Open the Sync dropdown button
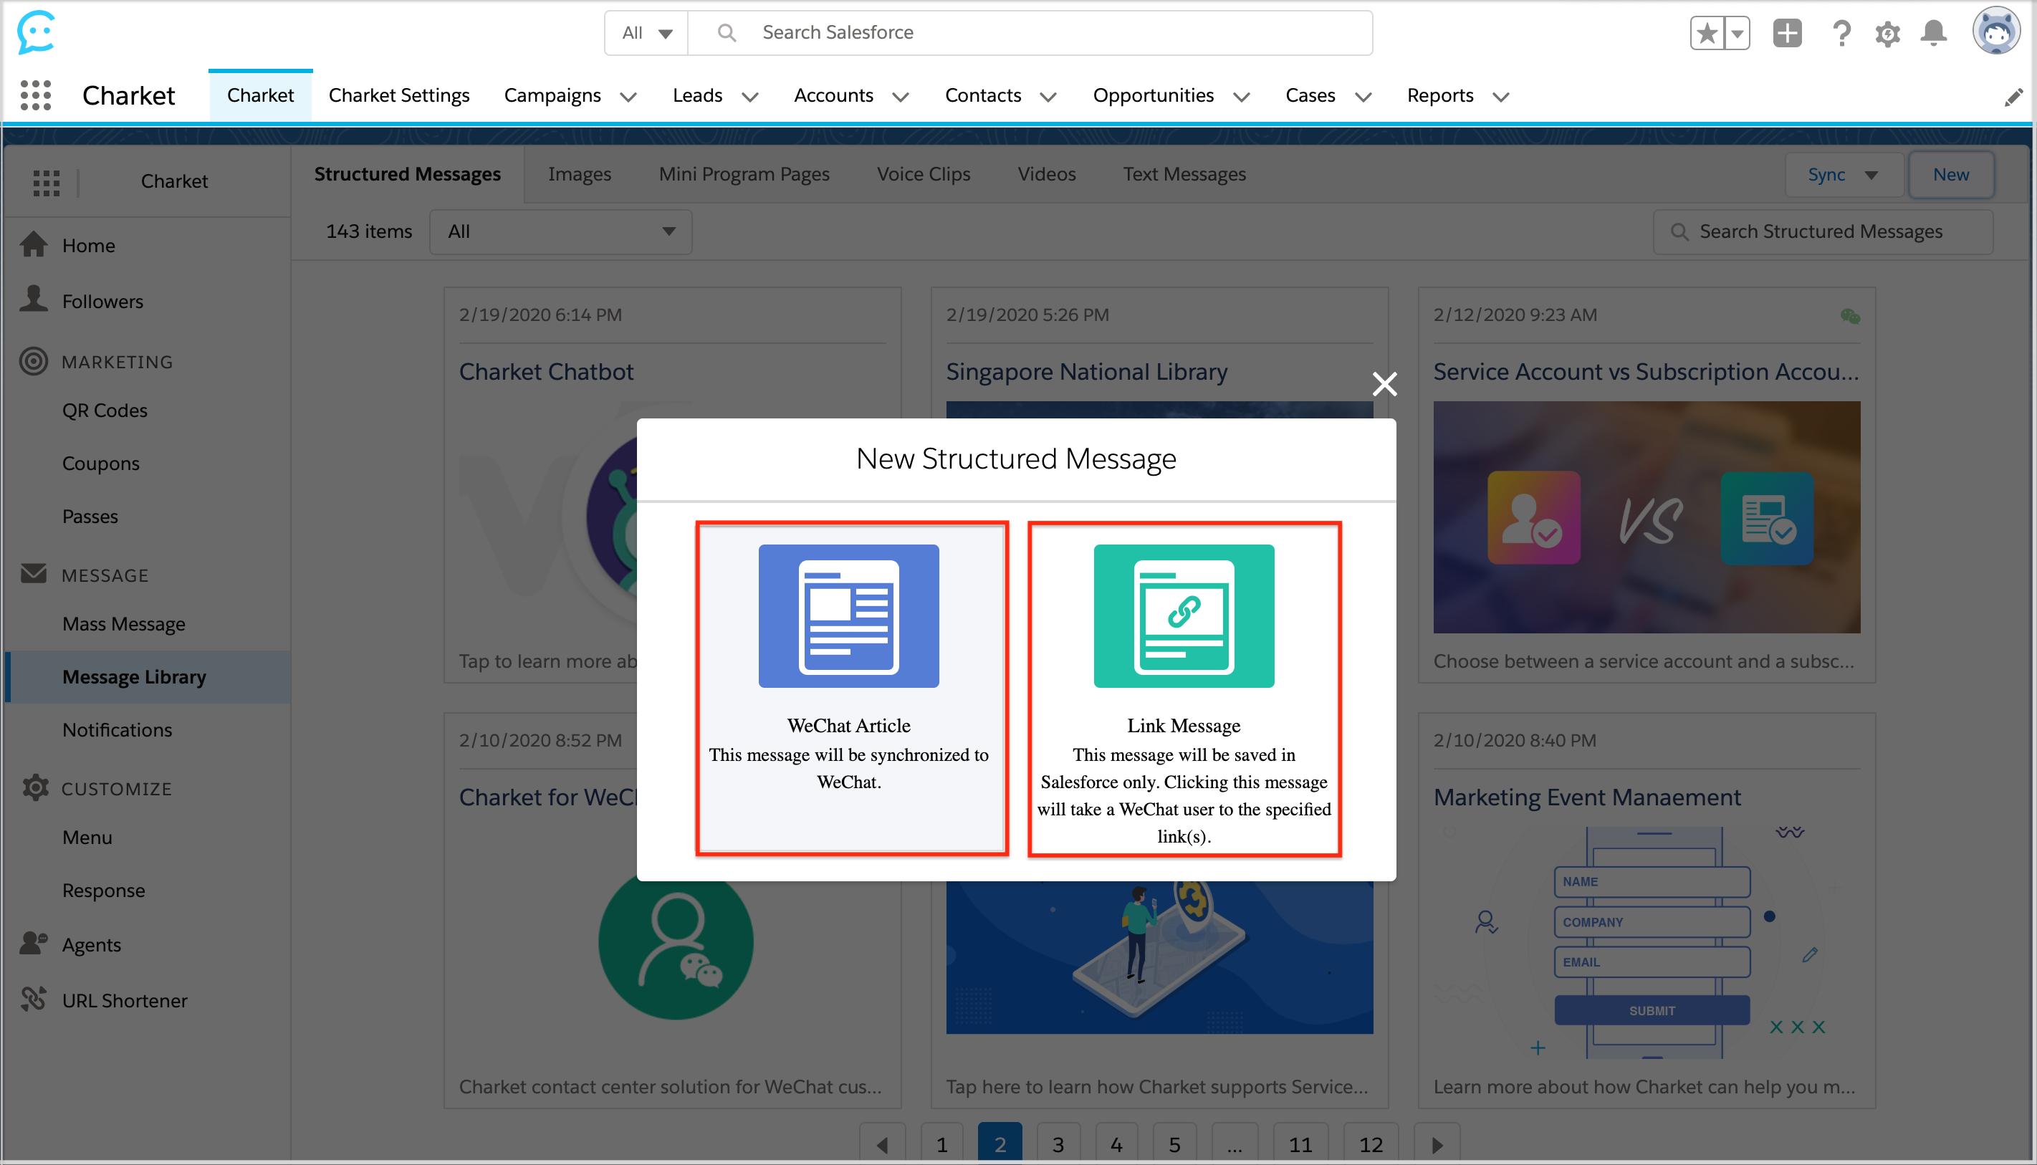2037x1165 pixels. click(x=1843, y=174)
